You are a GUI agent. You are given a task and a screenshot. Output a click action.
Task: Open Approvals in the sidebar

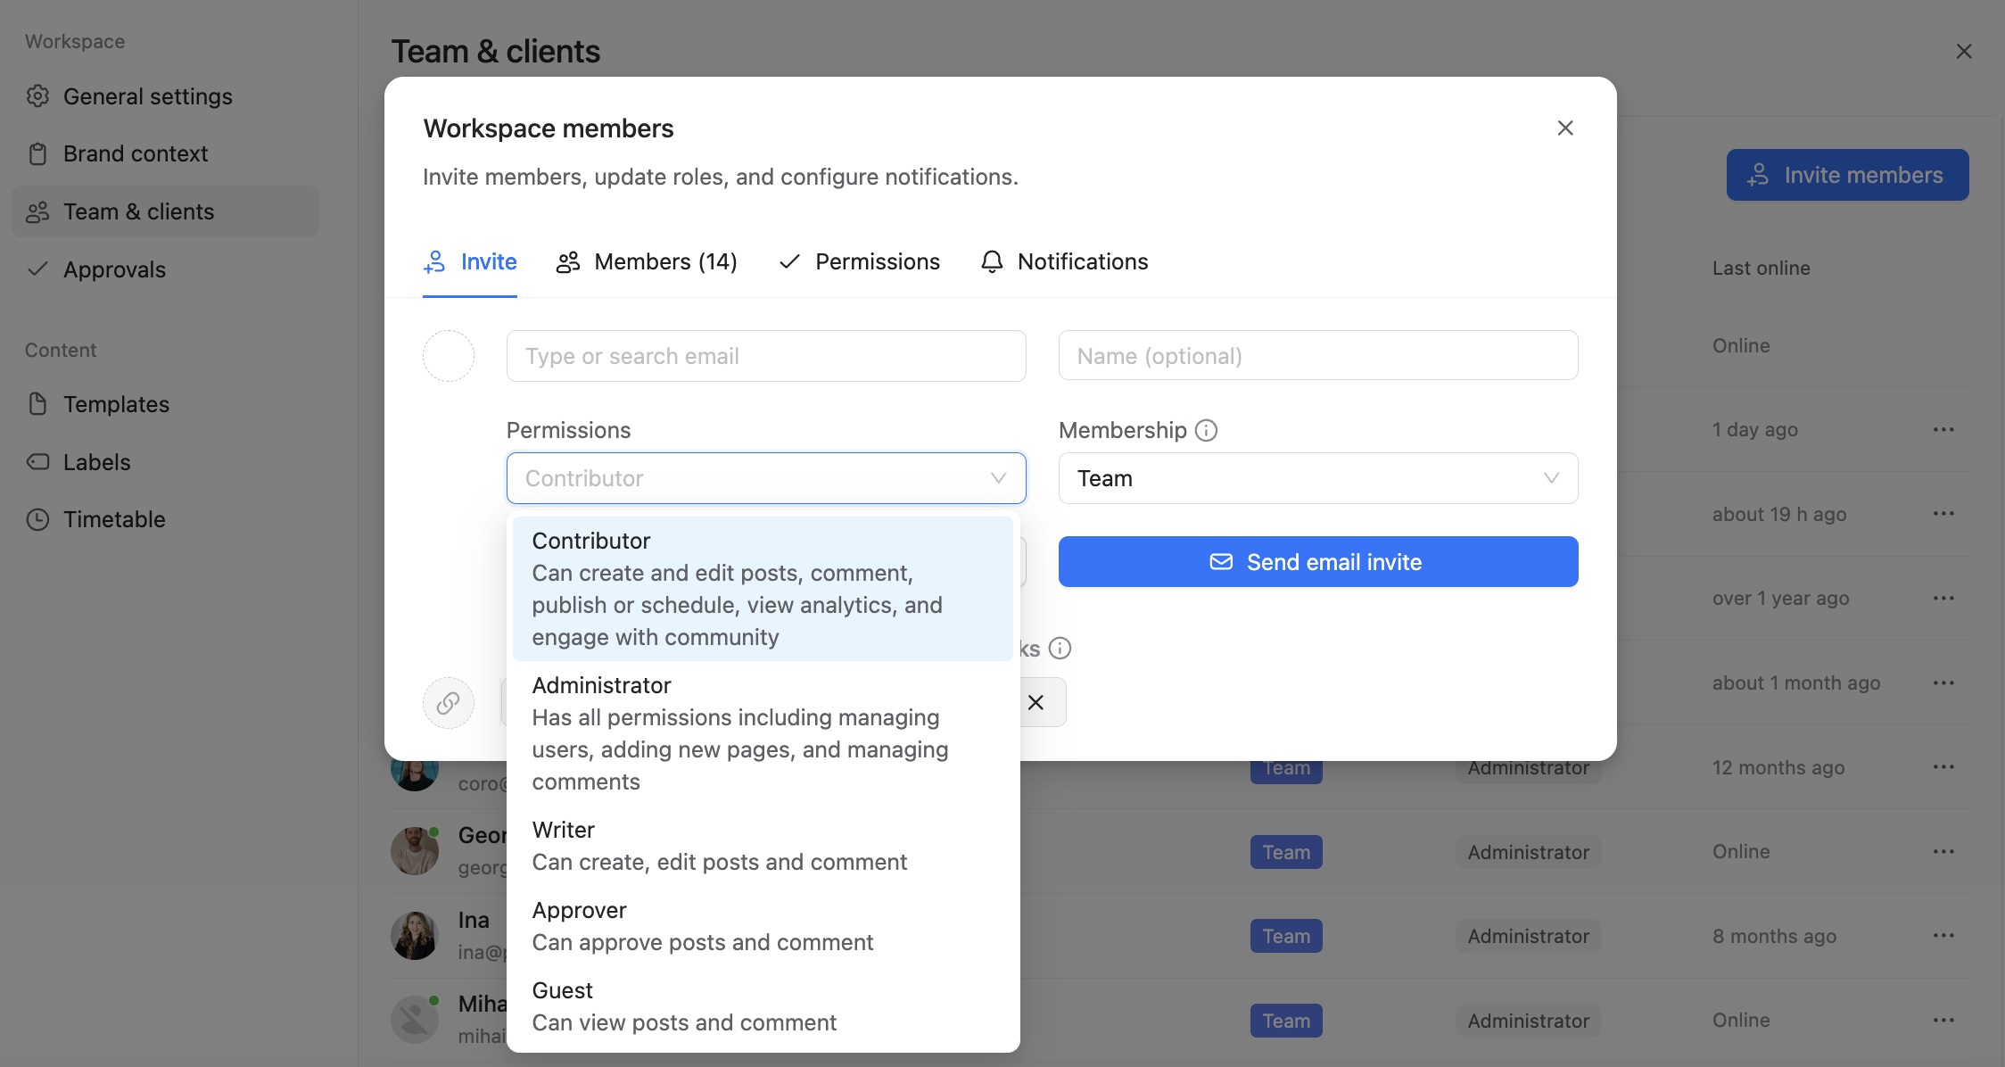(165, 269)
